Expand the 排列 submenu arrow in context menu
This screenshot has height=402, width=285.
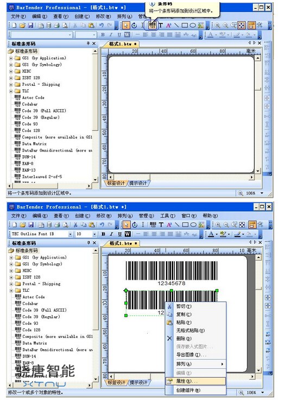tap(222, 364)
